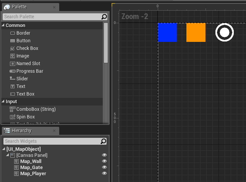The width and height of the screenshot is (246, 182).
Task: Click the Button label in Palette
Action: pyautogui.click(x=23, y=41)
